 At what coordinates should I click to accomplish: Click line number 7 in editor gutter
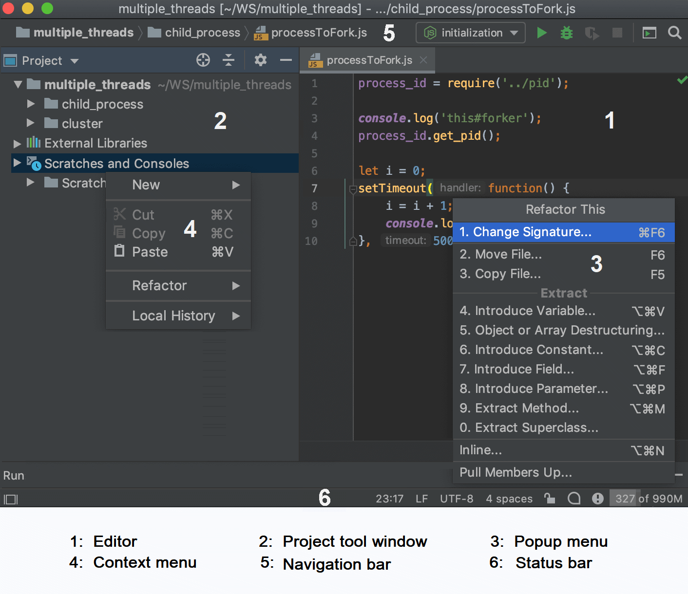click(314, 188)
